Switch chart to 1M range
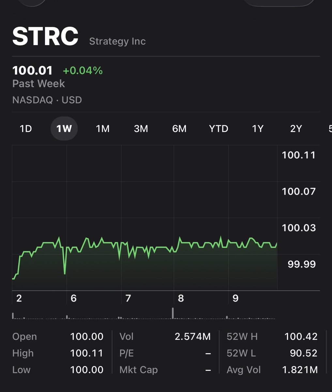The width and height of the screenshot is (332, 392). (x=102, y=129)
